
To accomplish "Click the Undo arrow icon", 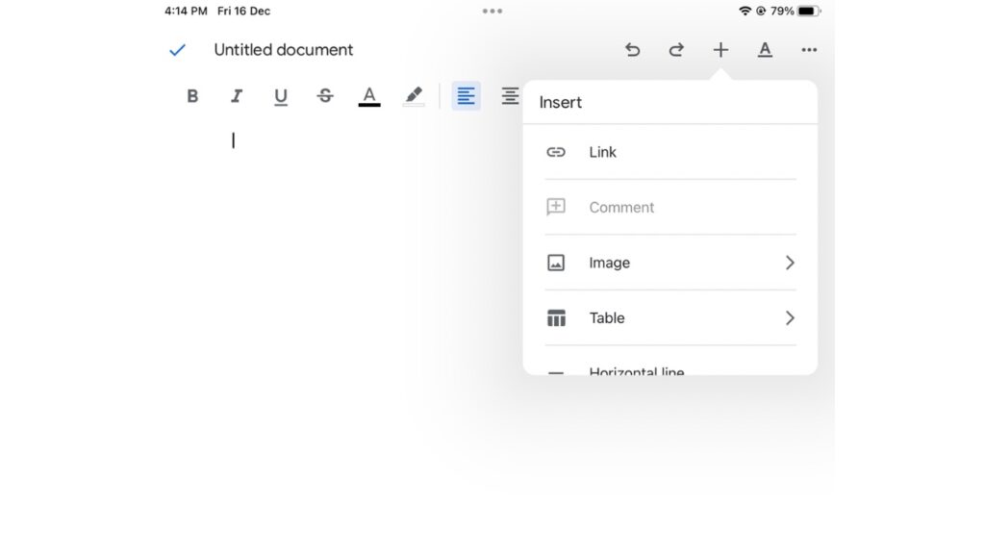I will click(632, 50).
